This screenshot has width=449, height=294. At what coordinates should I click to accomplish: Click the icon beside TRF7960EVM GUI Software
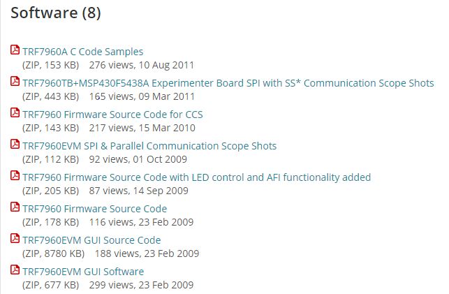click(x=15, y=270)
